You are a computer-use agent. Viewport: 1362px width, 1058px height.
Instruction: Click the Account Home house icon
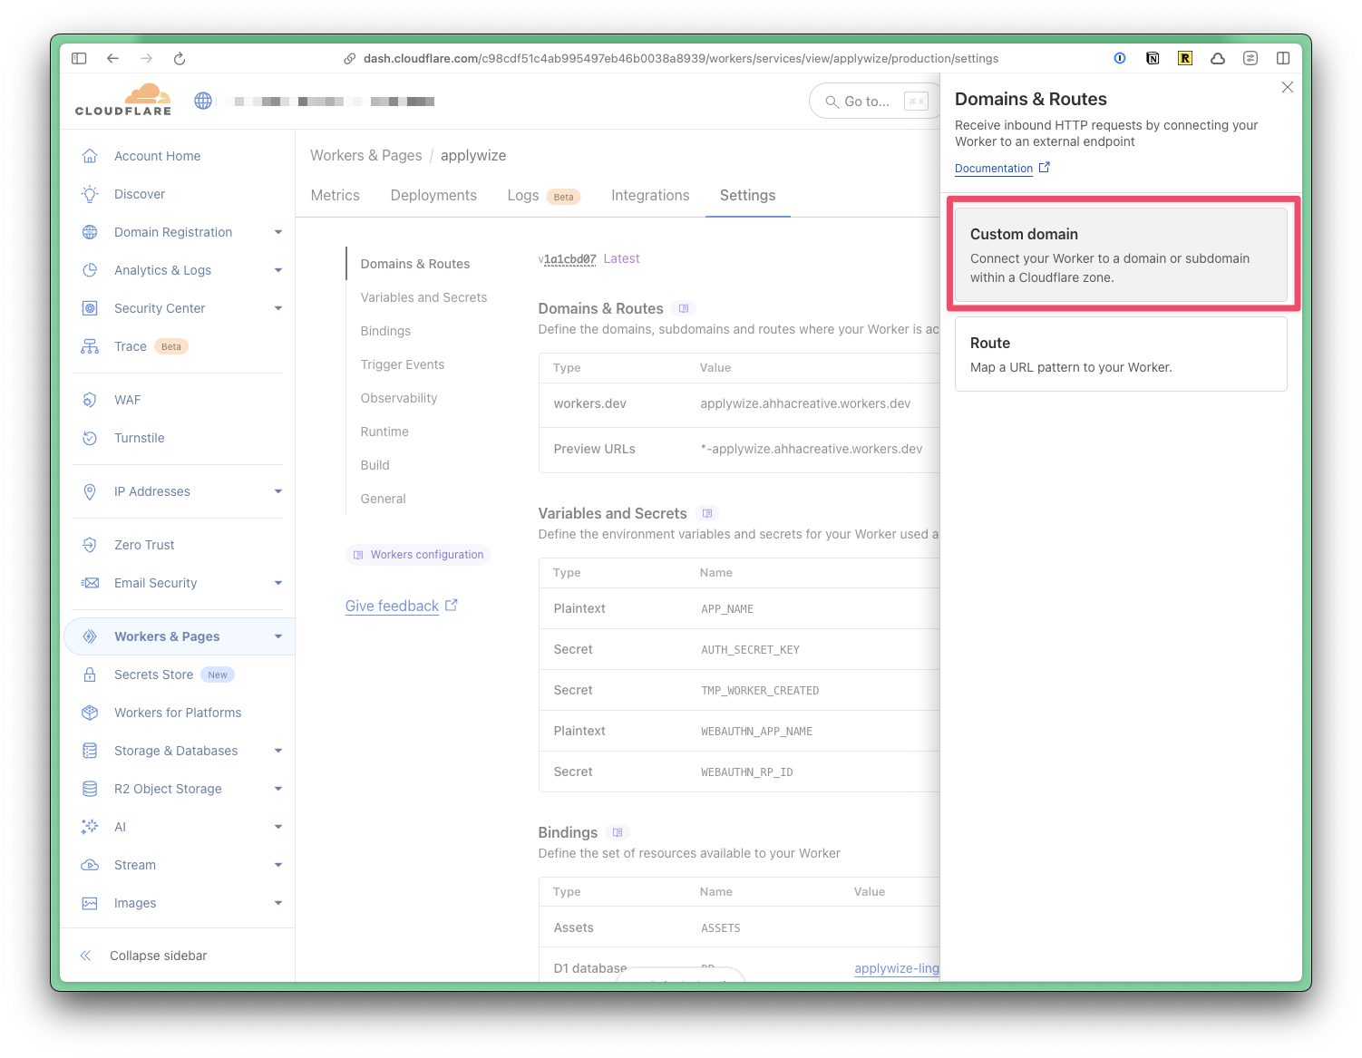tap(90, 156)
